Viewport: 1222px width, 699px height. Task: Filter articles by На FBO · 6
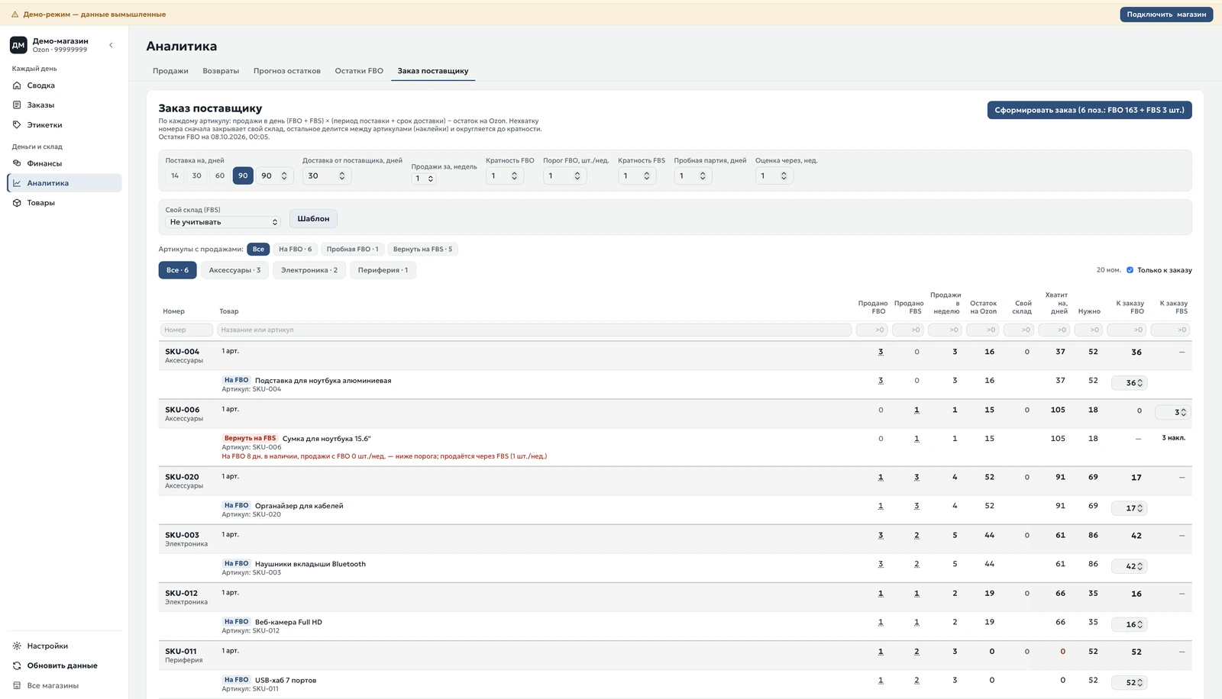(295, 249)
